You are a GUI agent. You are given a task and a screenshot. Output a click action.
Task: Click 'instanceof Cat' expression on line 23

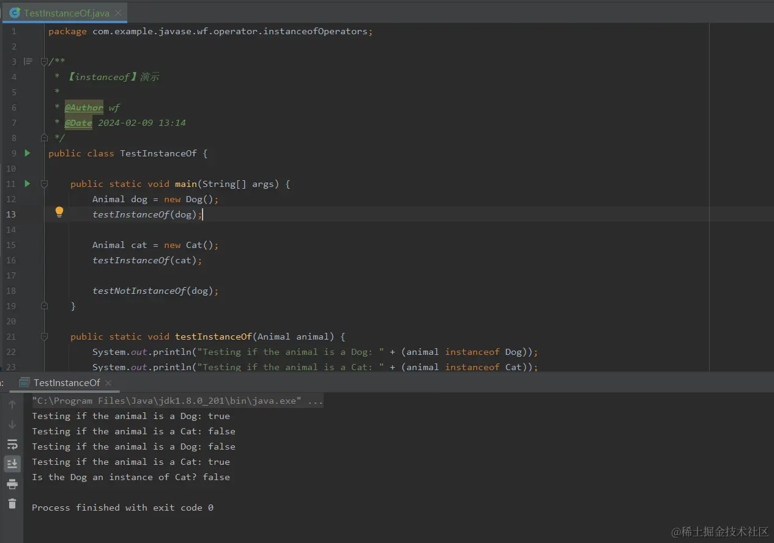click(483, 367)
